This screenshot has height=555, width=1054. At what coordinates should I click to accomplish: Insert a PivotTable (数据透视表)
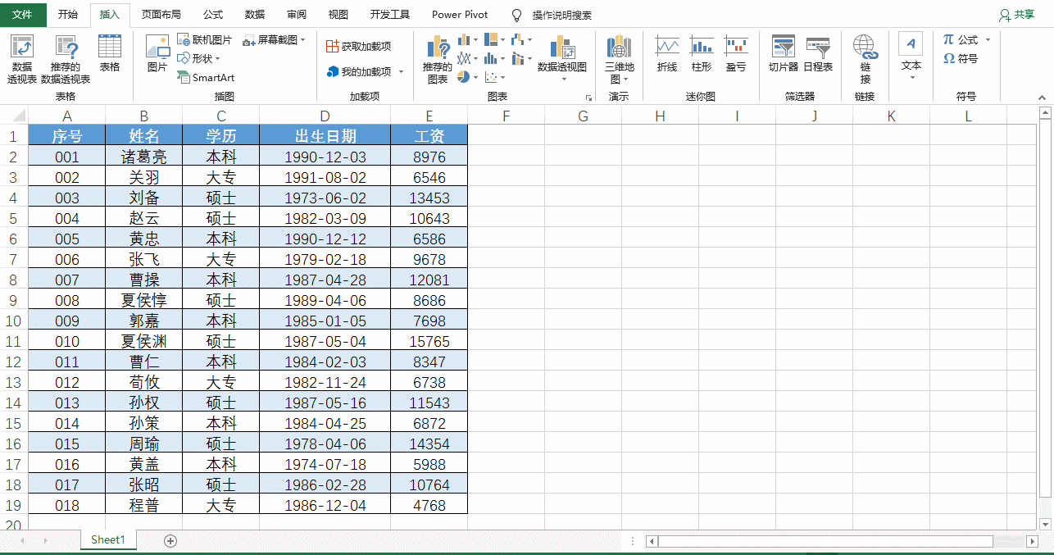point(22,59)
